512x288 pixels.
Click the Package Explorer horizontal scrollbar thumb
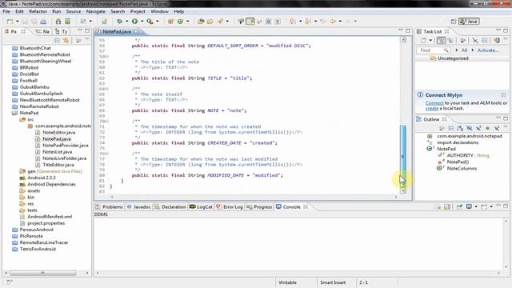(x=42, y=273)
